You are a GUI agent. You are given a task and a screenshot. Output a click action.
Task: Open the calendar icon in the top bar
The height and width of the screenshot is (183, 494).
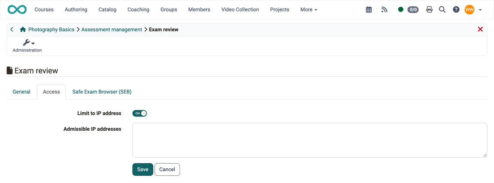(369, 10)
